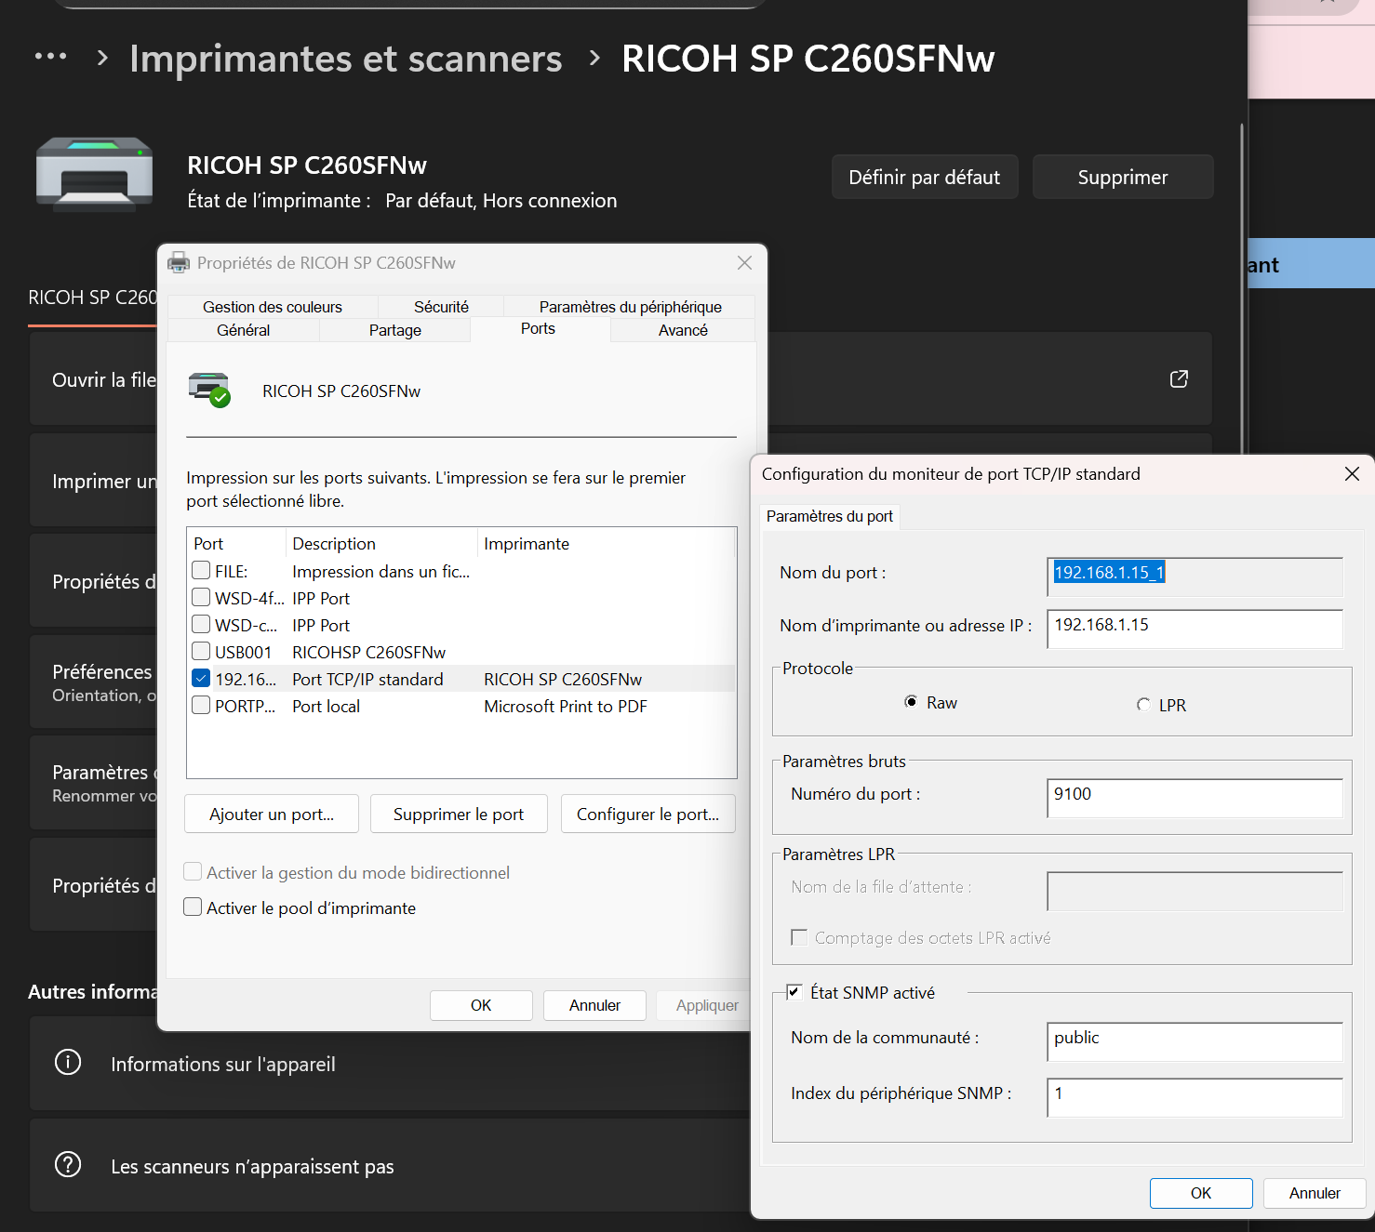The height and width of the screenshot is (1232, 1375).
Task: Click the info icon beside "Informations sur l'appareil"
Action: click(68, 1062)
